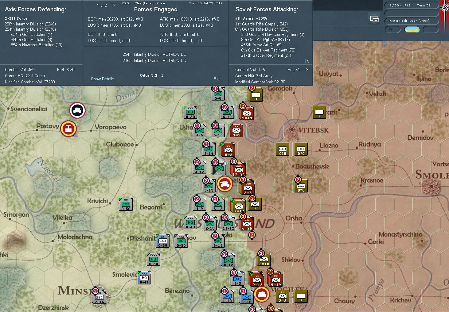The width and height of the screenshot is (449, 312).
Task: Click the Vitebsk city on the map
Action: tap(292, 130)
